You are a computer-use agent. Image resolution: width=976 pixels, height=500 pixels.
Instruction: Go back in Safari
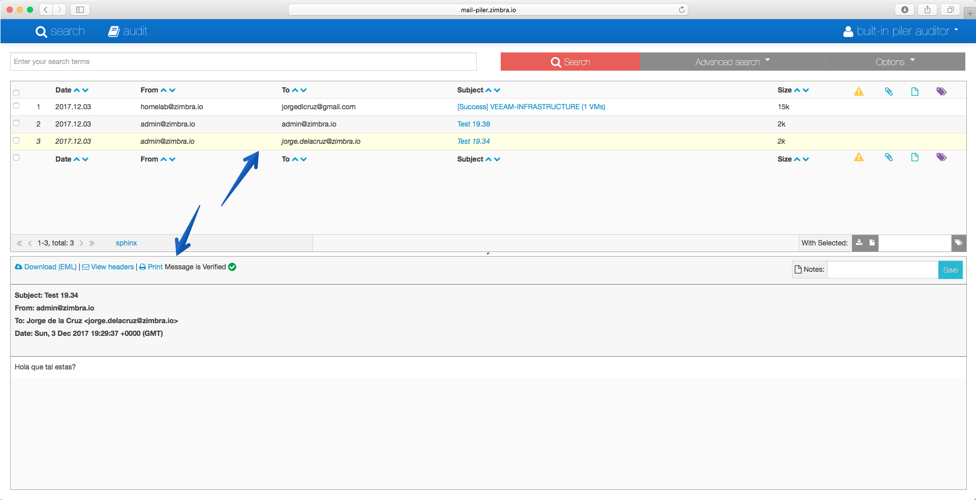(46, 10)
